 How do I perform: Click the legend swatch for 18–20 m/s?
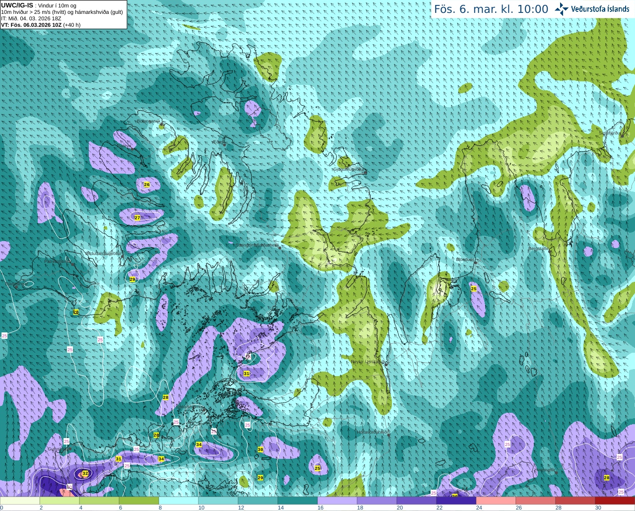coord(377,501)
